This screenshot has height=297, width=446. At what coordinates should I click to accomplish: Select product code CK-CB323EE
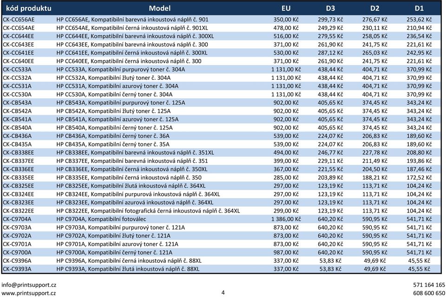tap(18, 202)
